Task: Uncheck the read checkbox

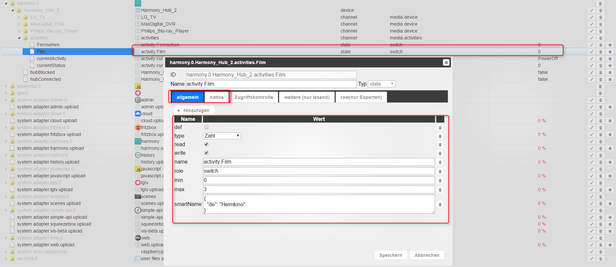Action: coord(206,144)
